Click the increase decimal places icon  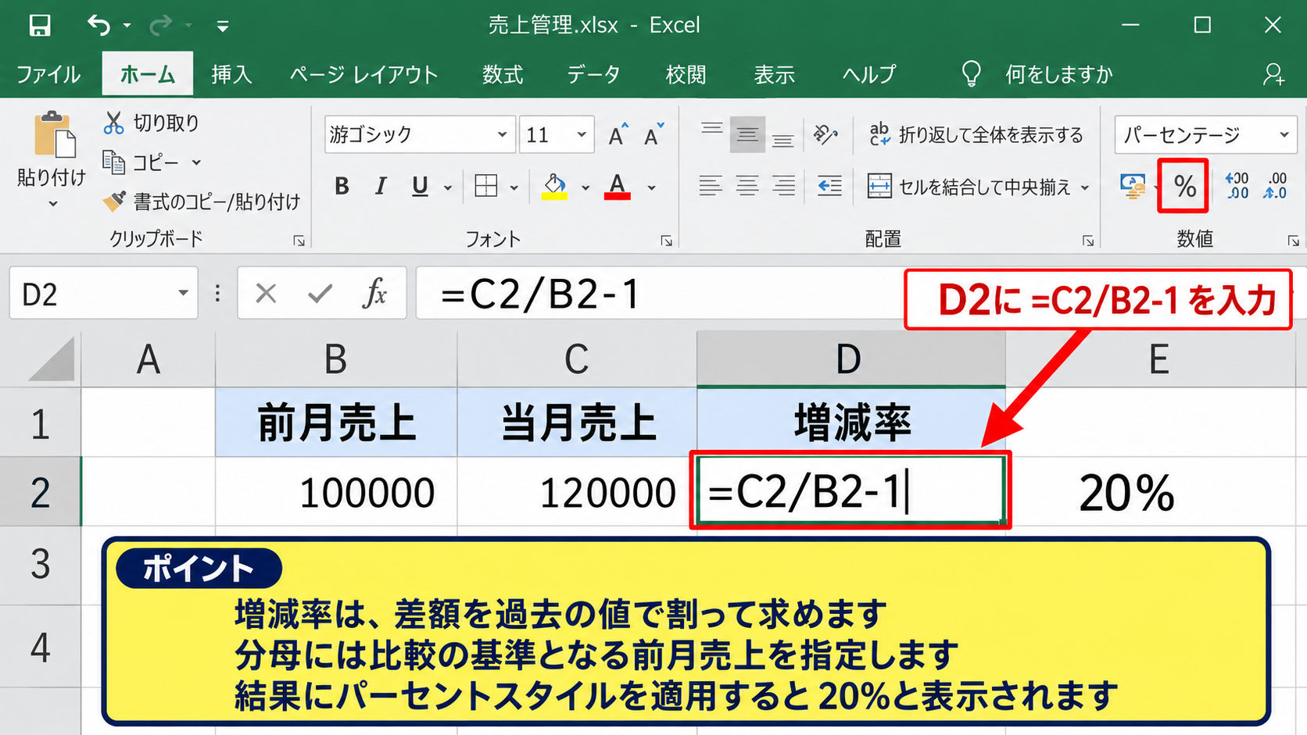(1237, 186)
